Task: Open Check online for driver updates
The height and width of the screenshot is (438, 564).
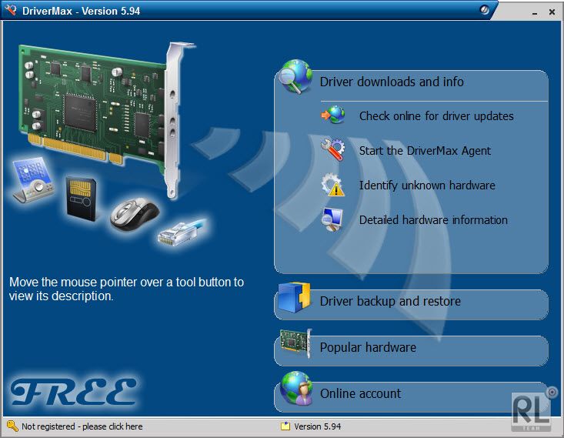Action: pos(436,116)
